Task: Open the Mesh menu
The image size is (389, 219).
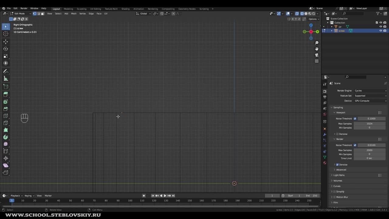Action: tap(74, 13)
